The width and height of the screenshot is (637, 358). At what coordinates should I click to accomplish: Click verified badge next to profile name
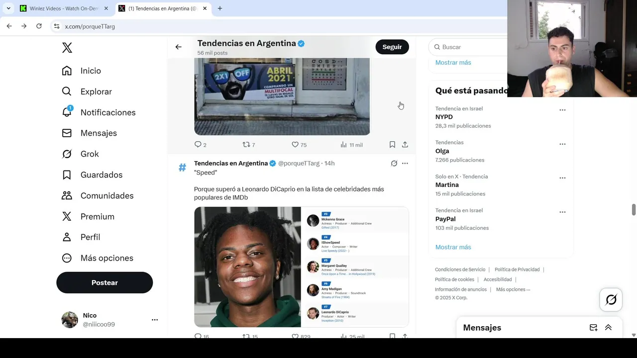point(301,44)
